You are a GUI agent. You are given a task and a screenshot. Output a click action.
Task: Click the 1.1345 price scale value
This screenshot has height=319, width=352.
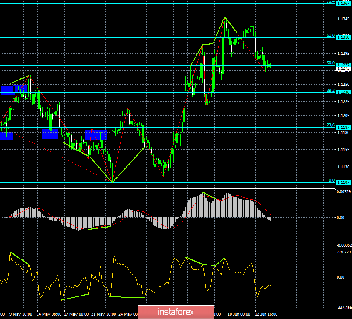click(344, 19)
